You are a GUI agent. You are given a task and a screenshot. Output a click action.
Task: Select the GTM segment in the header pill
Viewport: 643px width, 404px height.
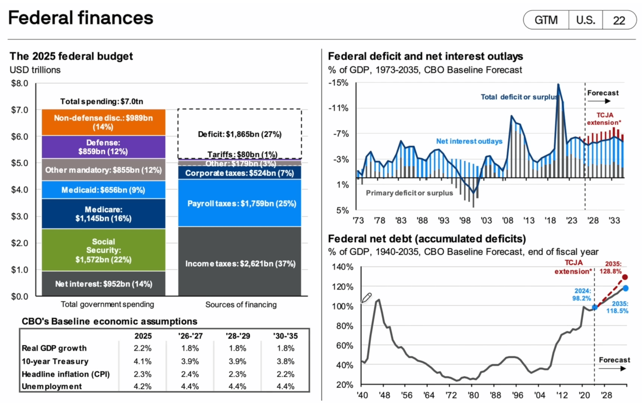(x=546, y=20)
